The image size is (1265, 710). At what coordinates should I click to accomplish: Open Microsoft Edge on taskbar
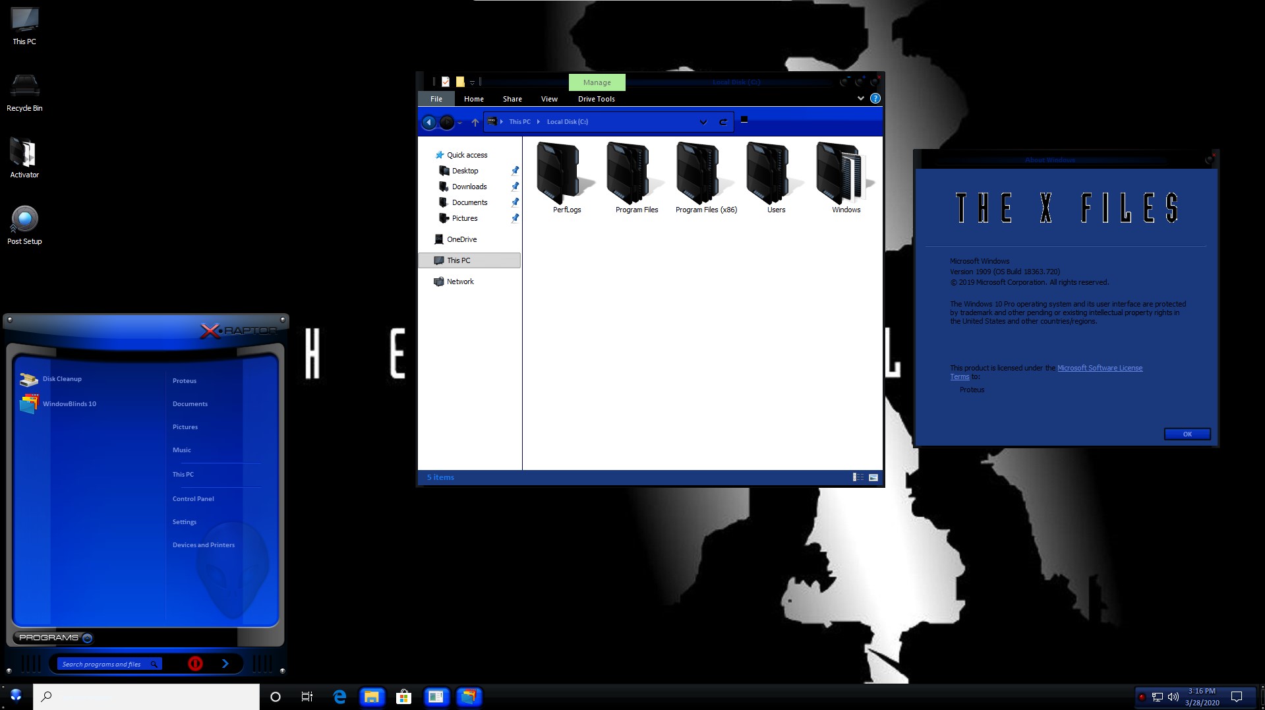pos(339,697)
